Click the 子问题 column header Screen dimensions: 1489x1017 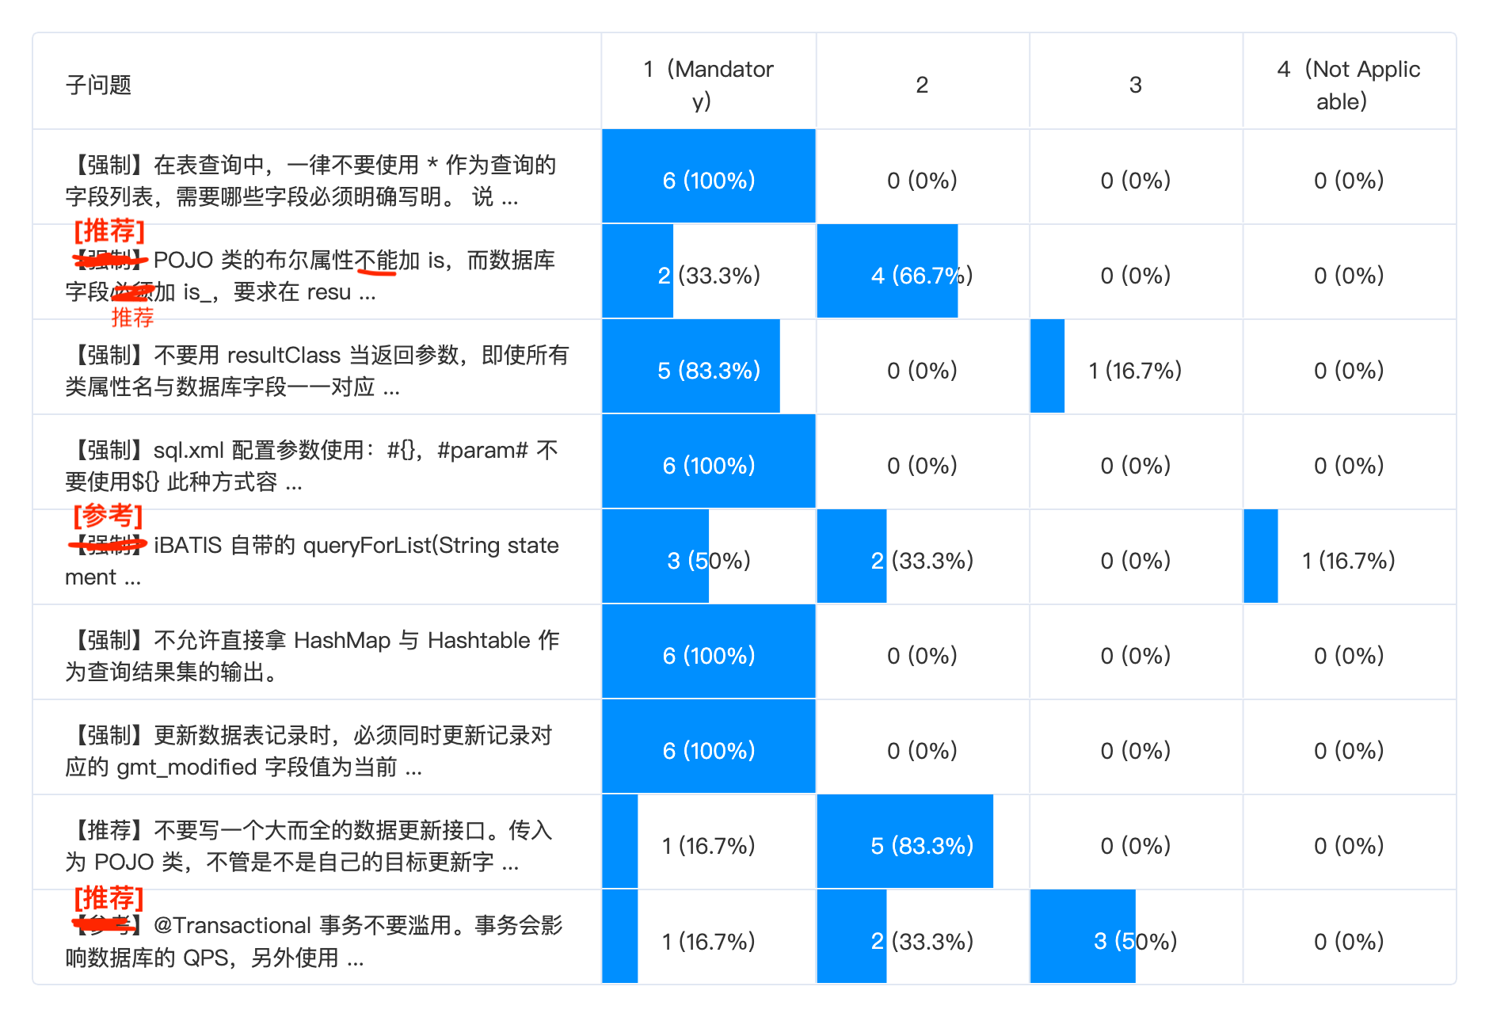tap(98, 85)
